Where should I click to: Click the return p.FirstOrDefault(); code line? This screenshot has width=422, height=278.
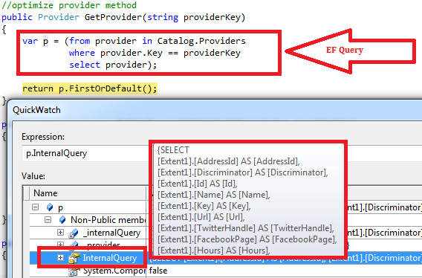click(90, 88)
